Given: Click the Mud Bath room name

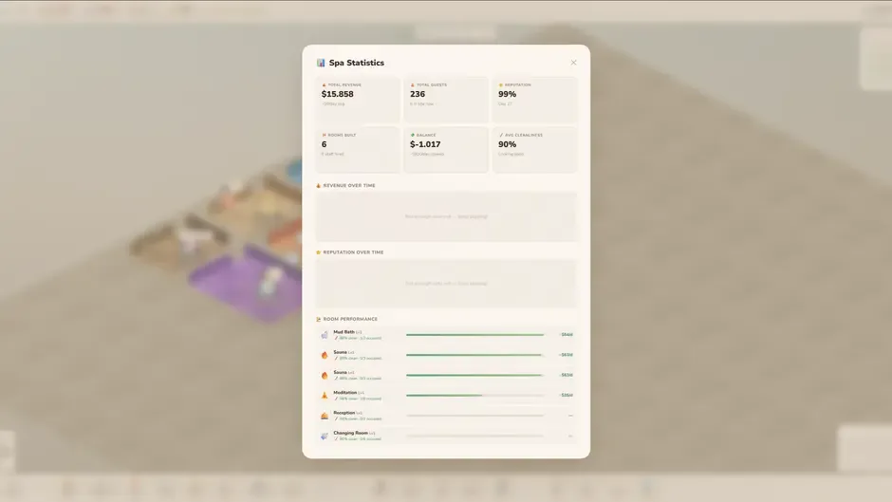Looking at the screenshot, I should 344,332.
